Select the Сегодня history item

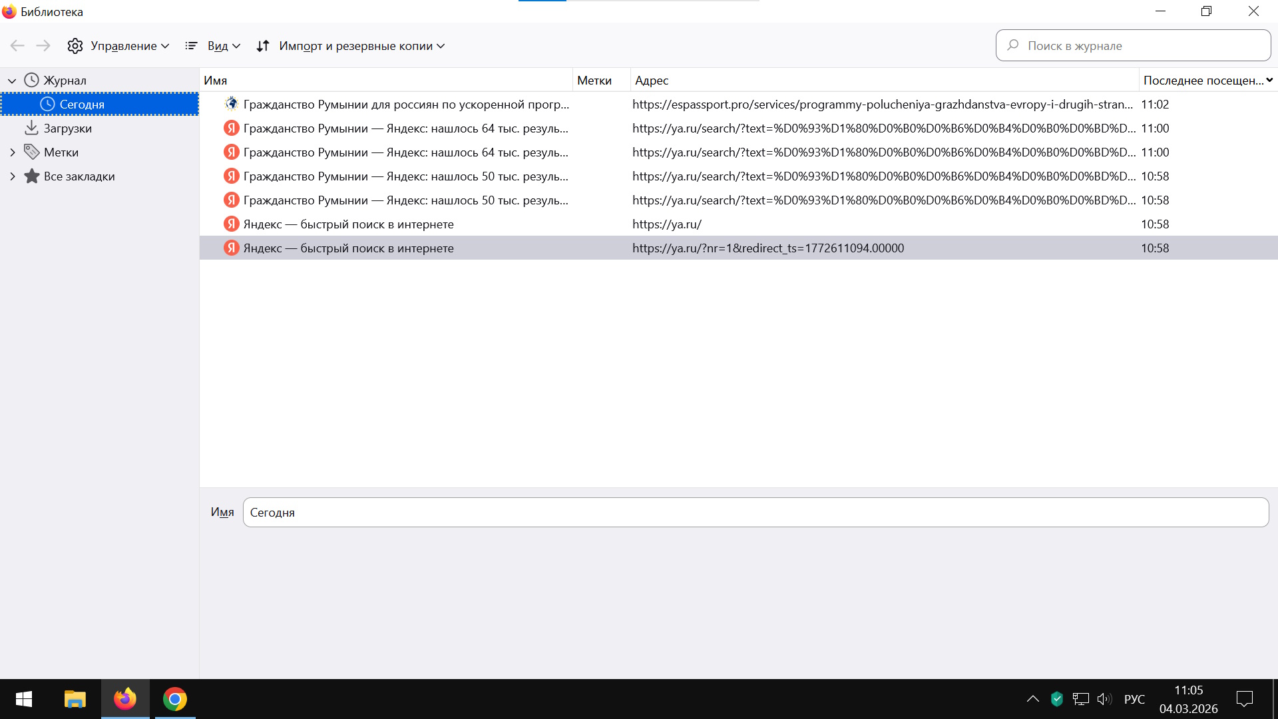click(x=82, y=105)
